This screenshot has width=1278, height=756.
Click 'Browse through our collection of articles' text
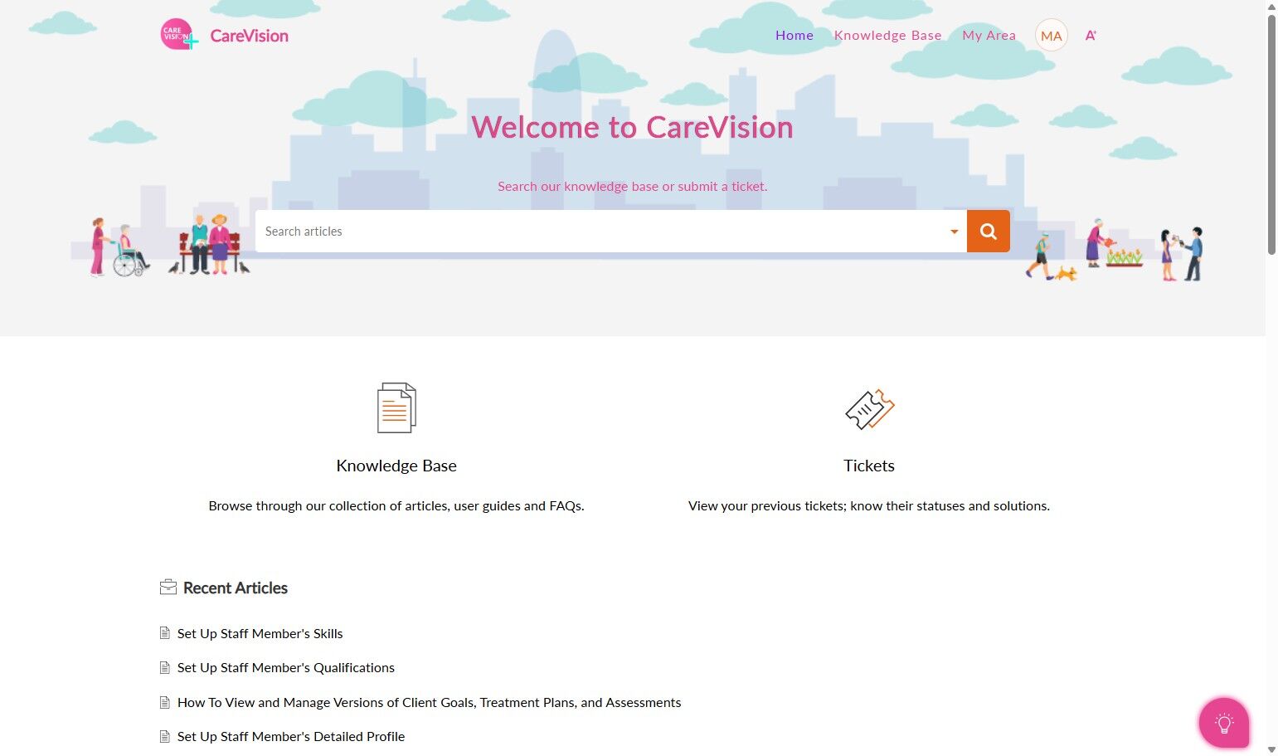point(396,505)
